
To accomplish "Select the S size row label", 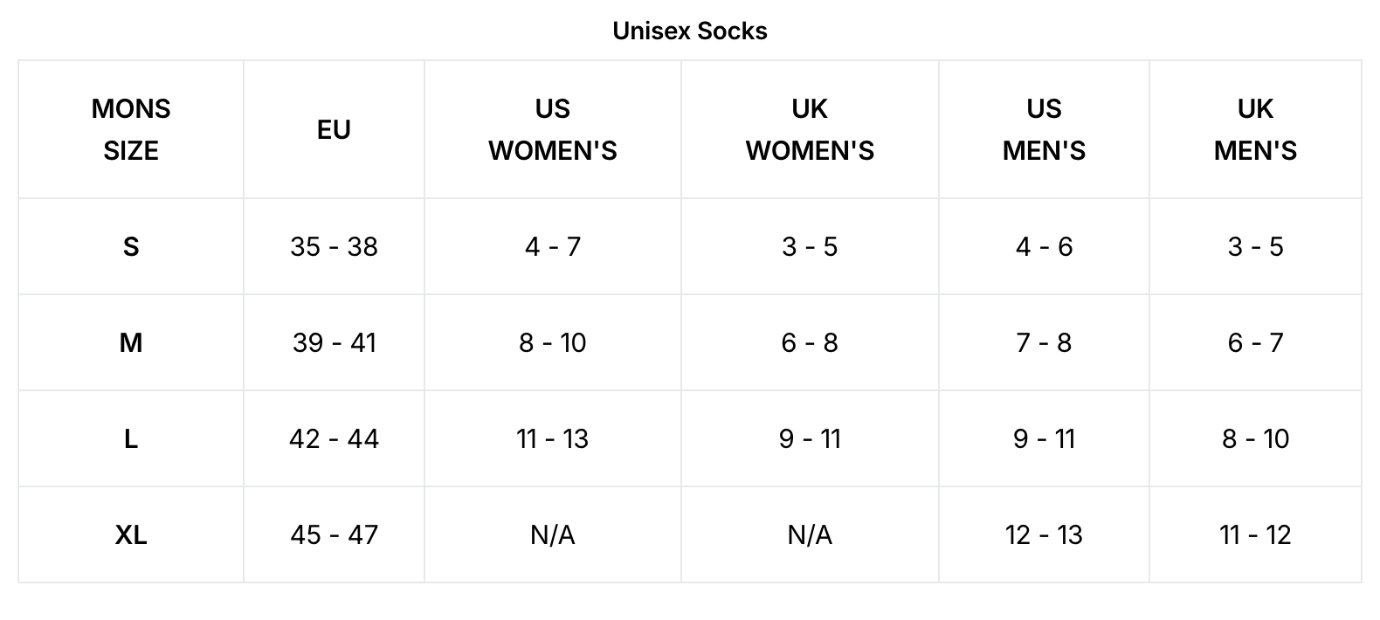I will 131,246.
